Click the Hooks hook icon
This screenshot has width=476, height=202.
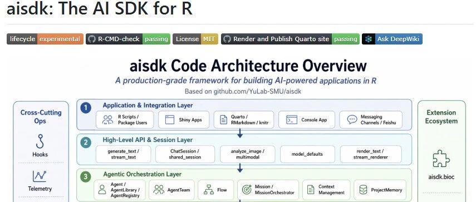tap(40, 141)
